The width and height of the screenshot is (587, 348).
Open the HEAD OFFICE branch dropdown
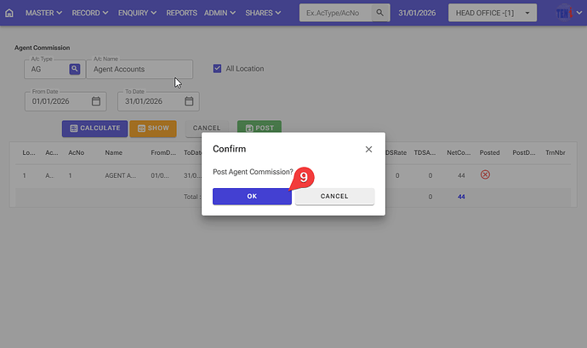click(493, 14)
